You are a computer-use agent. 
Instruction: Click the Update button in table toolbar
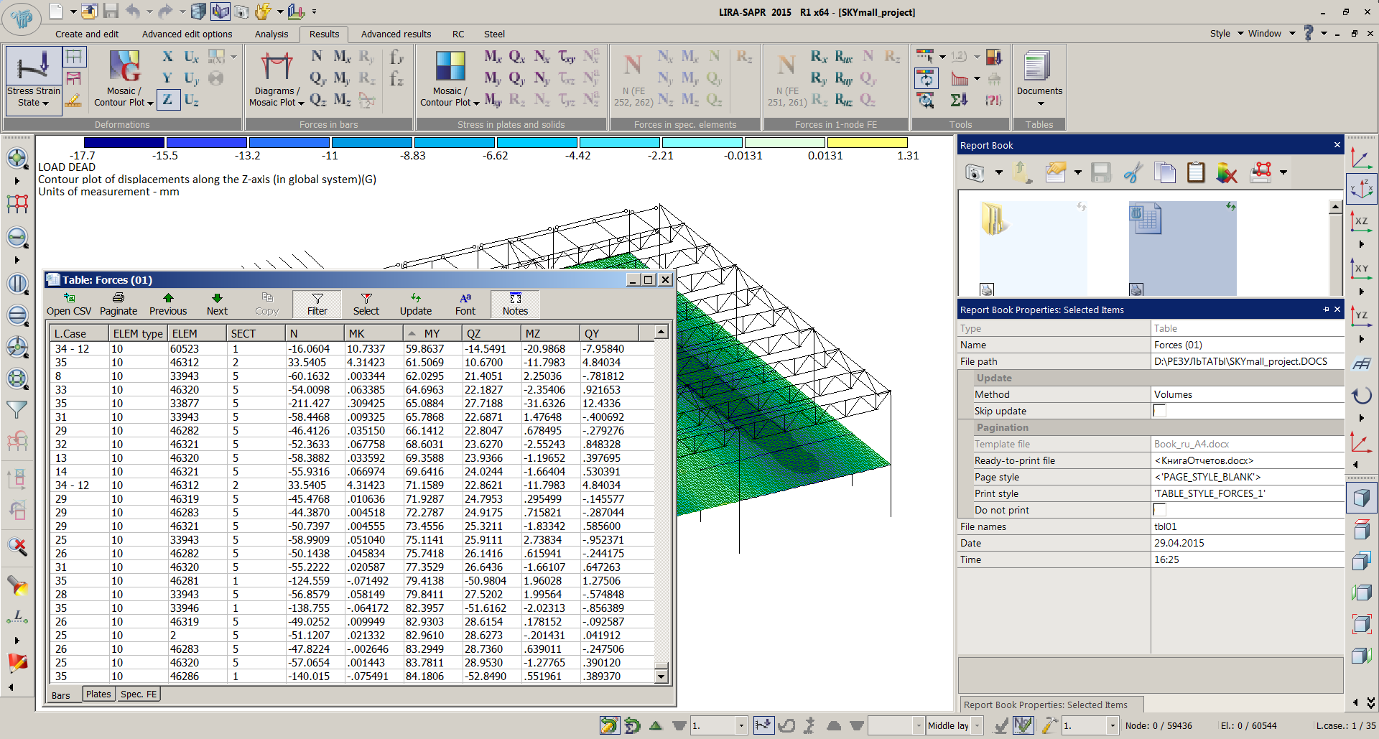(416, 305)
